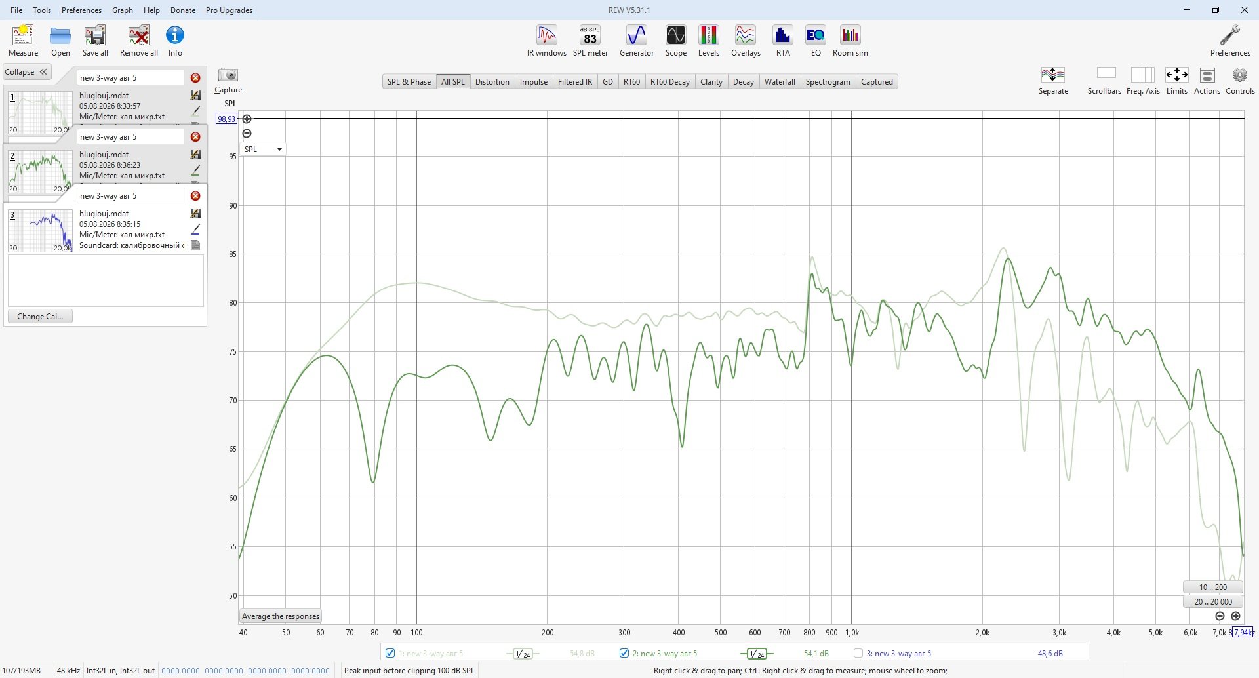Edit the name field of measurement 1

pos(130,78)
